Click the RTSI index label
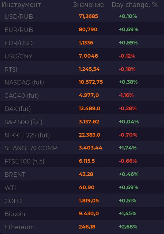164x234 pixels. point(11,69)
